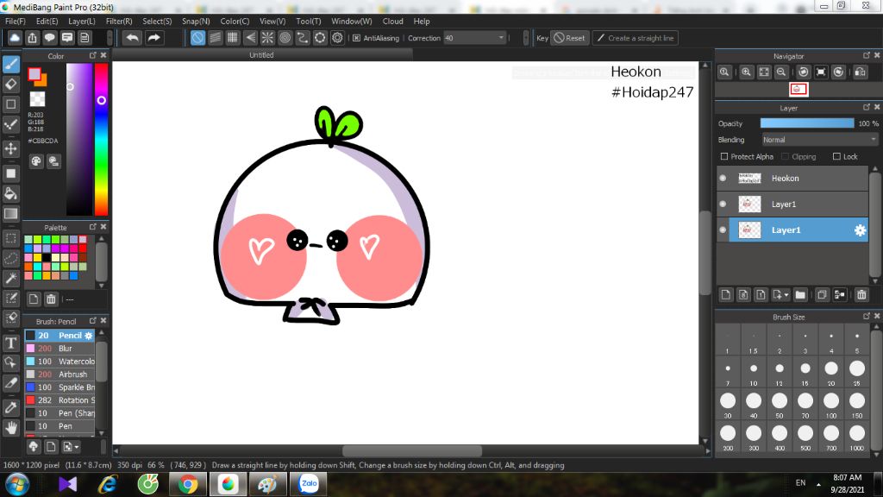Open the Correction value dropdown

click(x=501, y=38)
